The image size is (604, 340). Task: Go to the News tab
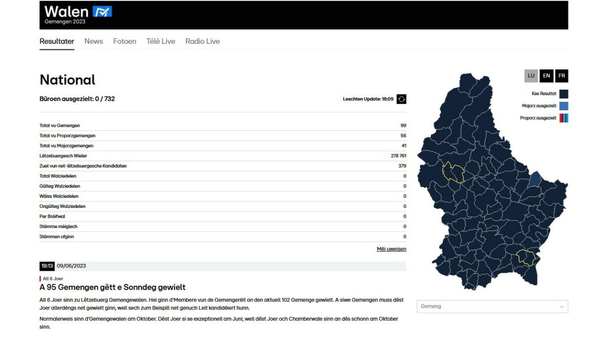coord(93,41)
